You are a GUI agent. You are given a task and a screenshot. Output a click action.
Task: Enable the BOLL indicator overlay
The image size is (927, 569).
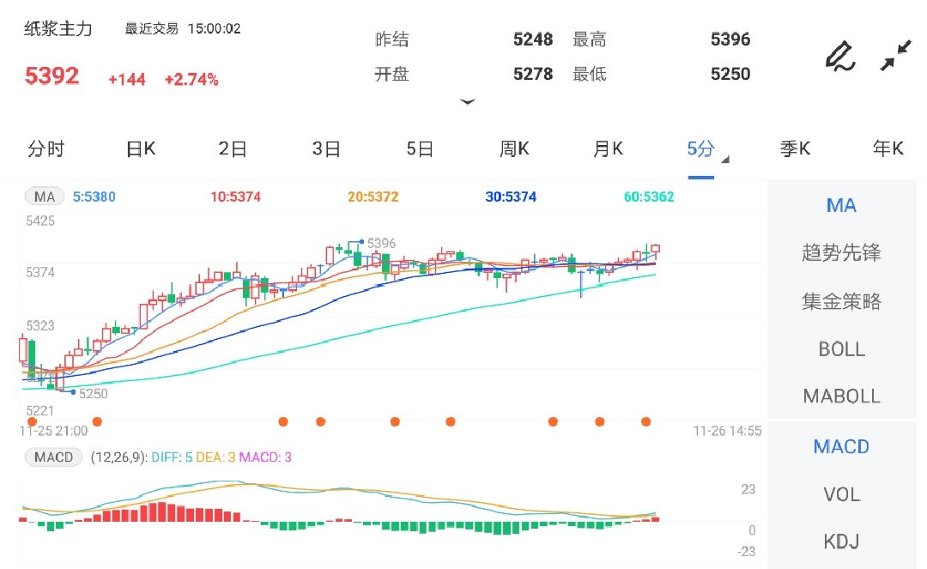tap(842, 349)
